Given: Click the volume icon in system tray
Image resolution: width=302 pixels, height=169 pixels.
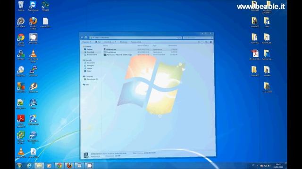Looking at the screenshot, I should (x=269, y=166).
